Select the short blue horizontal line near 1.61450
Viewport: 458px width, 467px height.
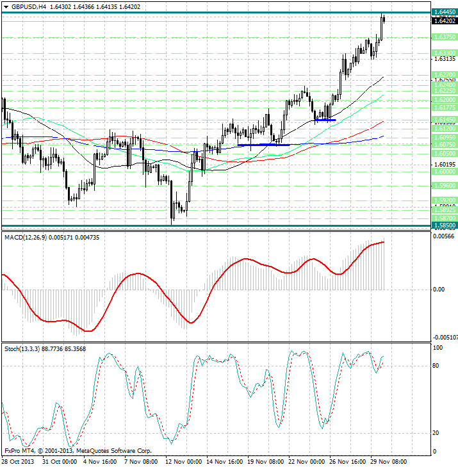click(x=325, y=120)
